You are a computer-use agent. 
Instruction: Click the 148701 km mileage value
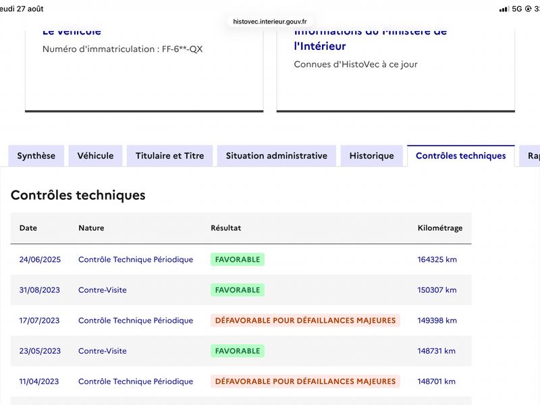[x=436, y=381]
